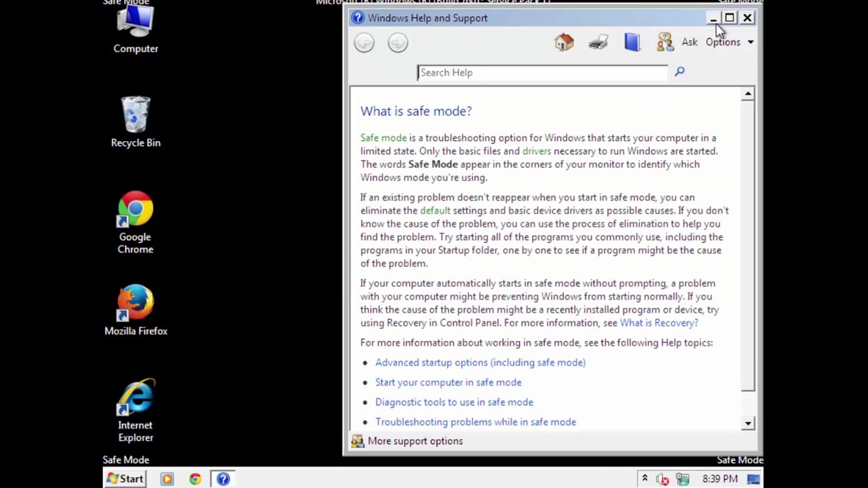This screenshot has width=868, height=488.
Task: Click the Show desktop button
Action: tap(753, 479)
